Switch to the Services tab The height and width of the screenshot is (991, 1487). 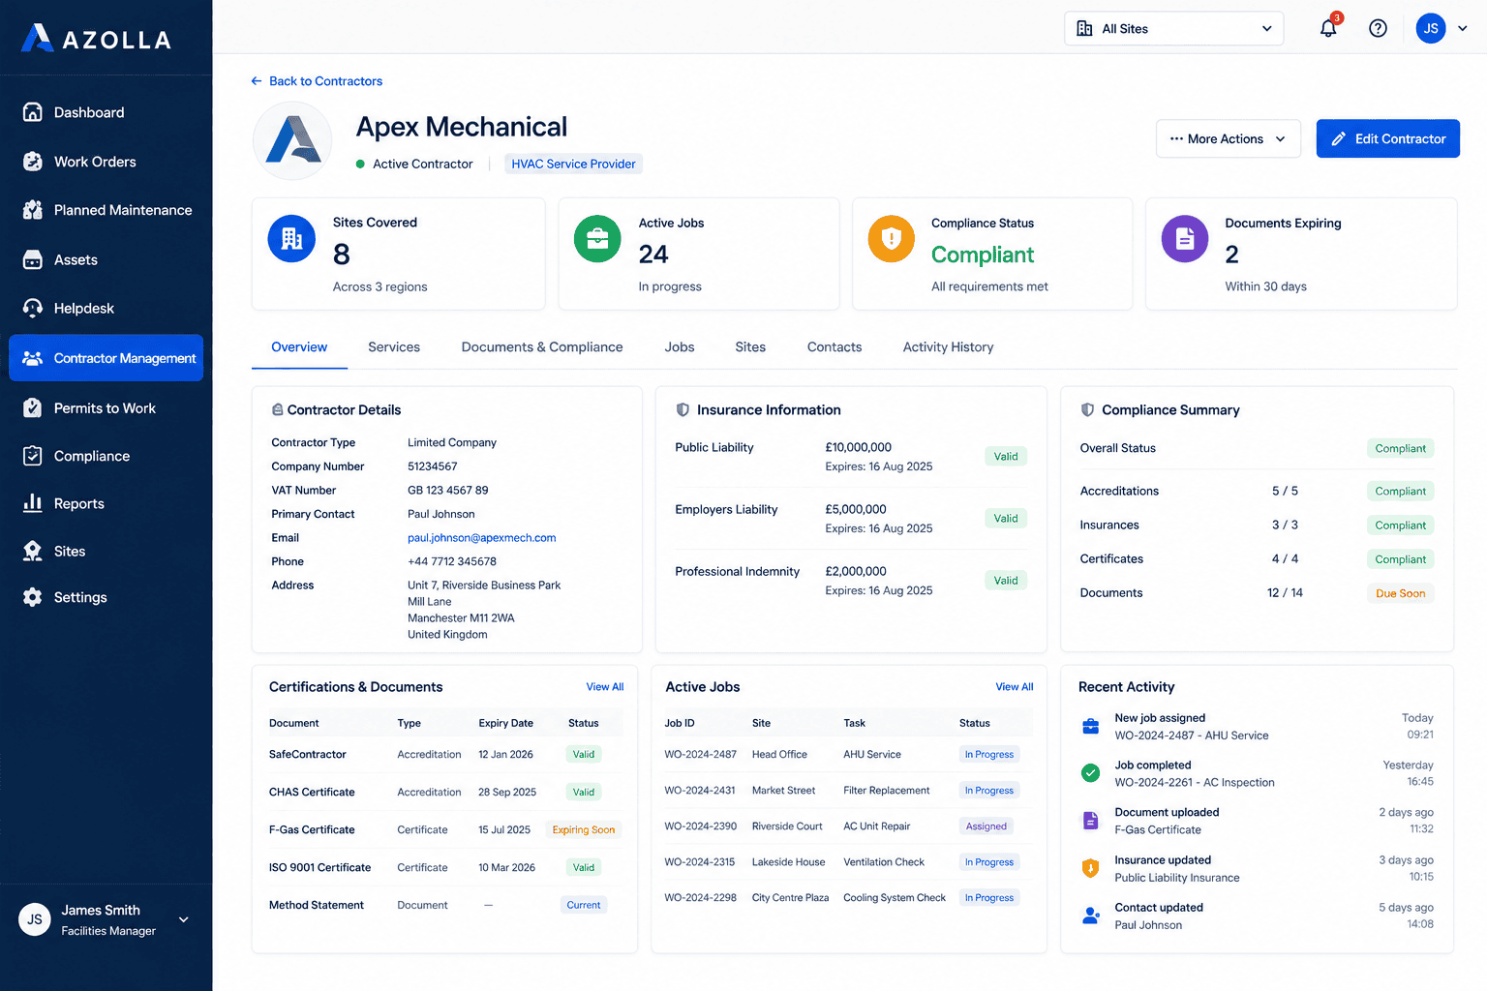tap(394, 346)
